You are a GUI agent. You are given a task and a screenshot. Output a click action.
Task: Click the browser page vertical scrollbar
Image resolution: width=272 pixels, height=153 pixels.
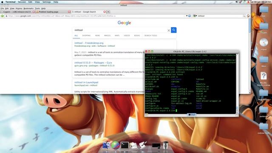click(249, 56)
